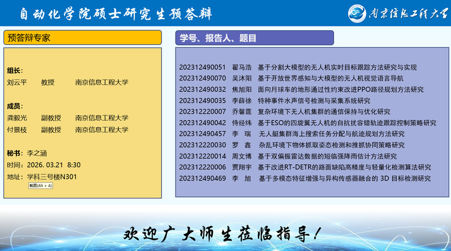The width and height of the screenshot is (451, 251).
Task: Click the address text 学科三号楼N301
Action: coord(51,177)
